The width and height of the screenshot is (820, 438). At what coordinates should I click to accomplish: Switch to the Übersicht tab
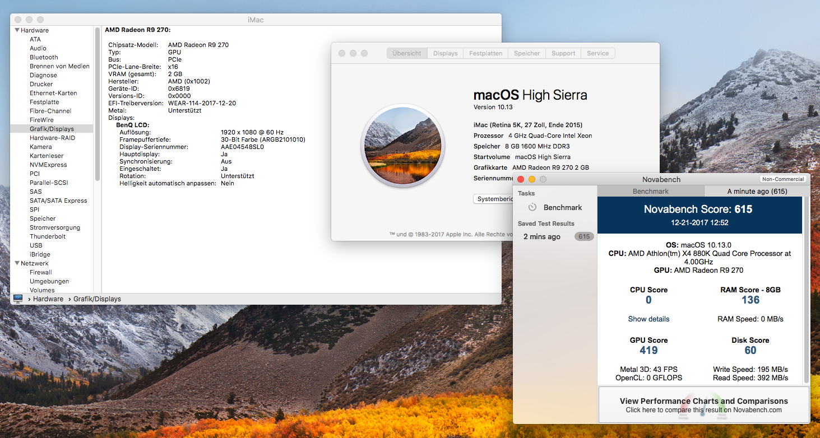click(407, 53)
